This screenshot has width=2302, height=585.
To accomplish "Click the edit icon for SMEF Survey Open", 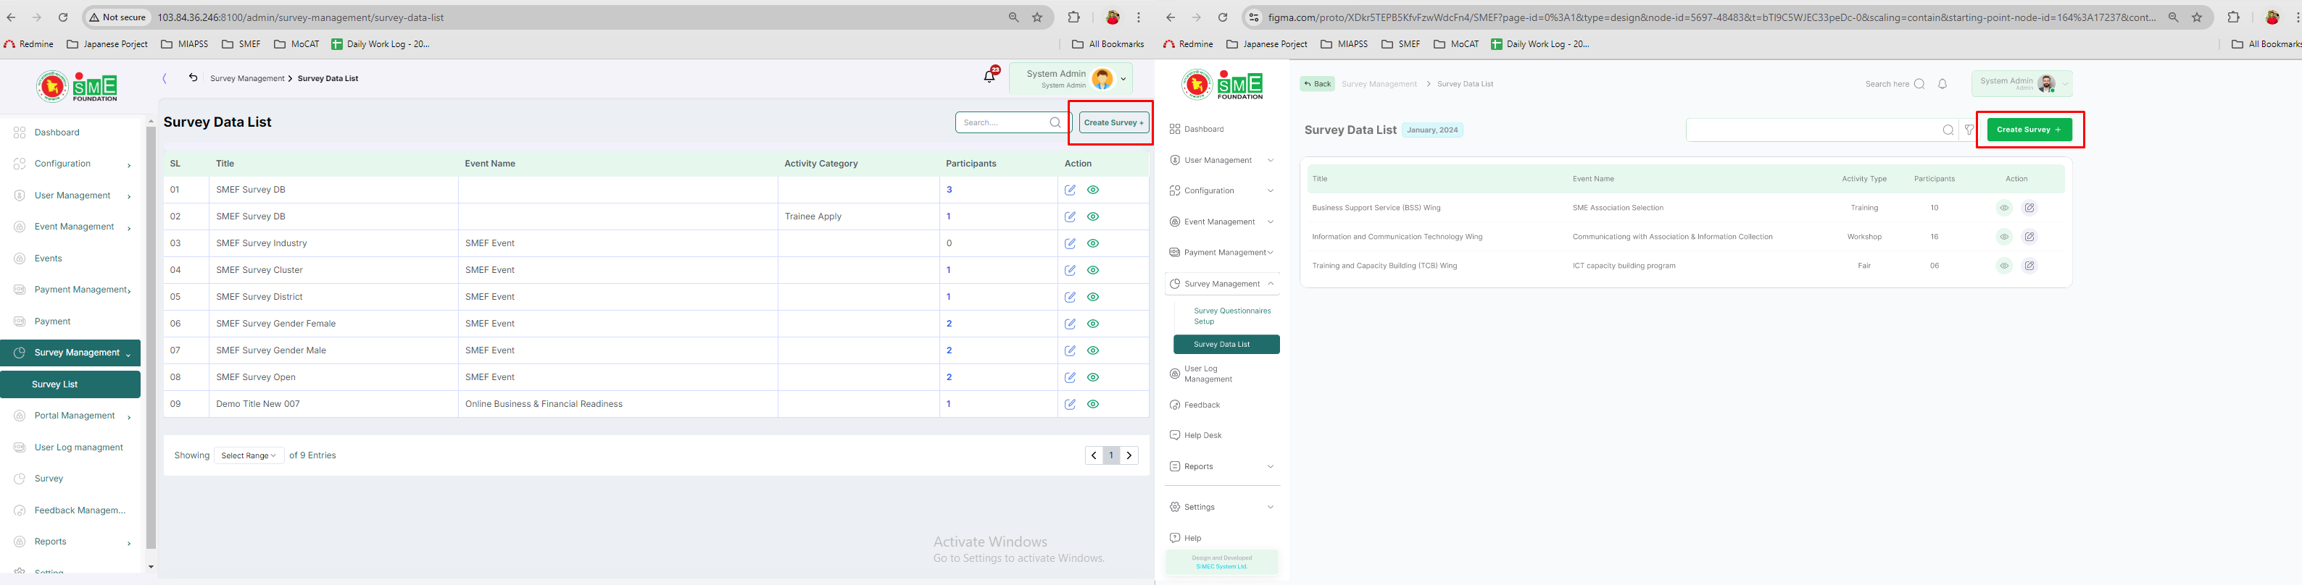I will [1070, 377].
